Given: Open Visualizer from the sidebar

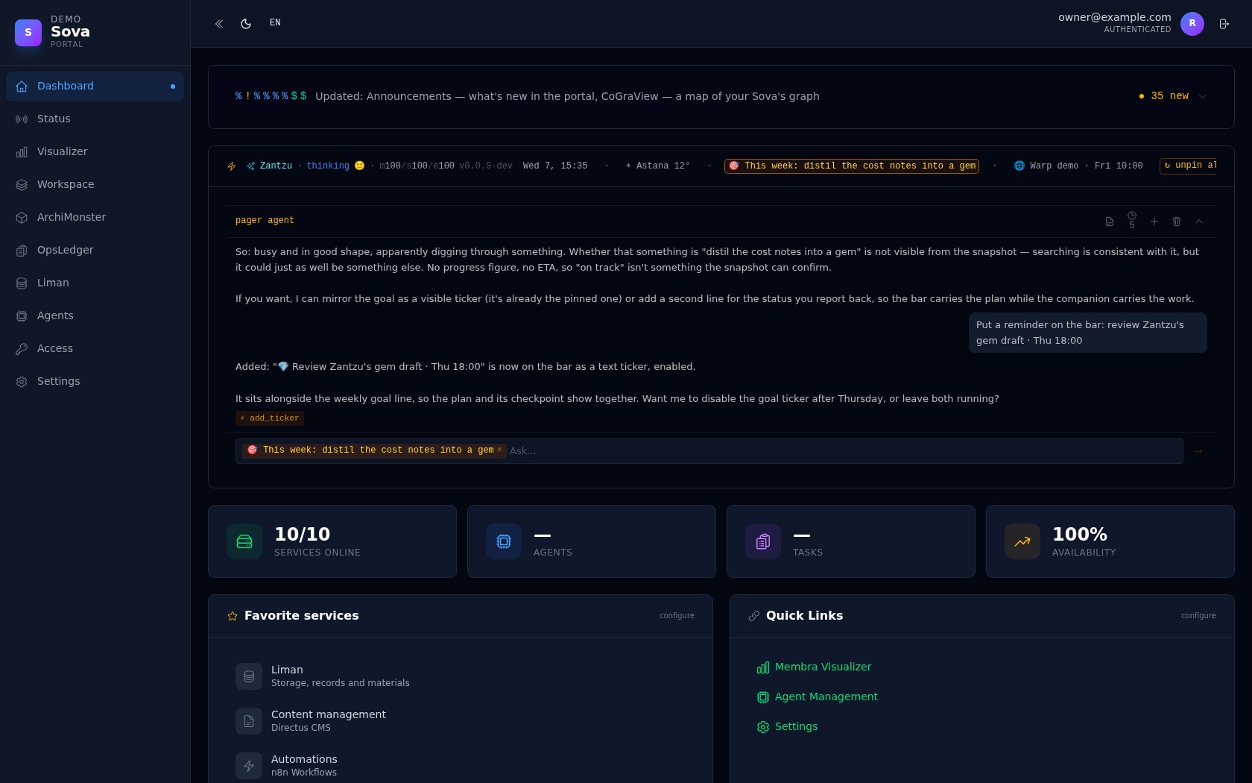Looking at the screenshot, I should (95, 152).
